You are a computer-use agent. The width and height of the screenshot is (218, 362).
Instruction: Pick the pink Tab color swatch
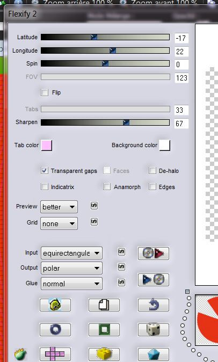point(47,145)
